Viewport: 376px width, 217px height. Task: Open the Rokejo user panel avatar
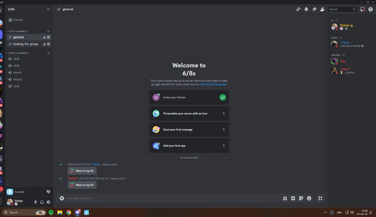click(x=10, y=202)
